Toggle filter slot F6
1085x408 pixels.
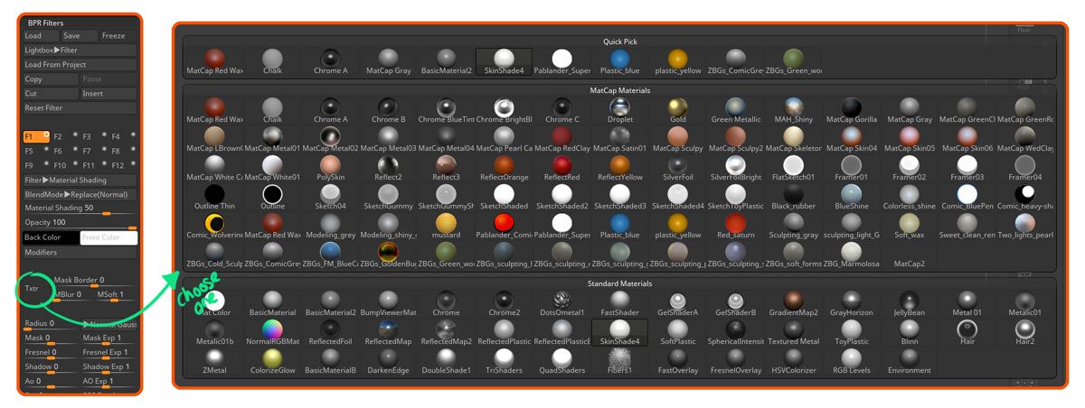coord(64,152)
